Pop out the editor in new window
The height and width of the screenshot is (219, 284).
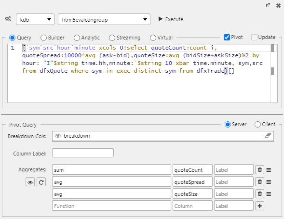[x=268, y=5]
